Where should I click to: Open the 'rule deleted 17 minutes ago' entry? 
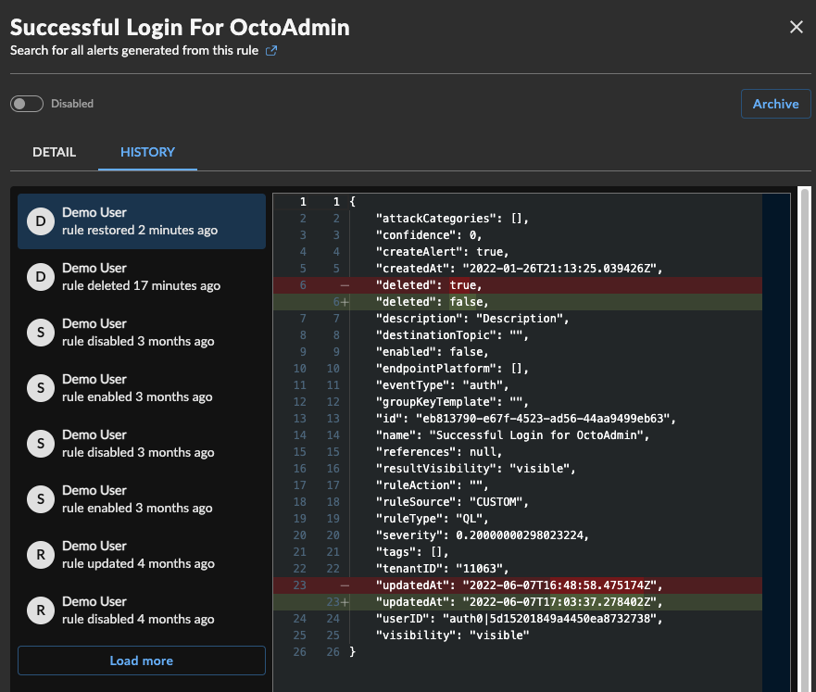pos(142,277)
